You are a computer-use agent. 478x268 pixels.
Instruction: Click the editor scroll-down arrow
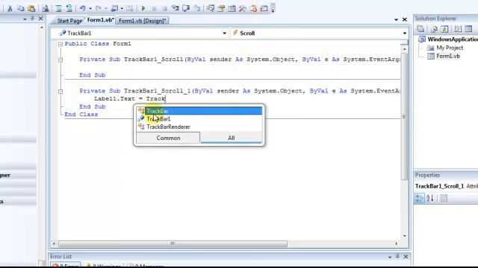(x=405, y=236)
